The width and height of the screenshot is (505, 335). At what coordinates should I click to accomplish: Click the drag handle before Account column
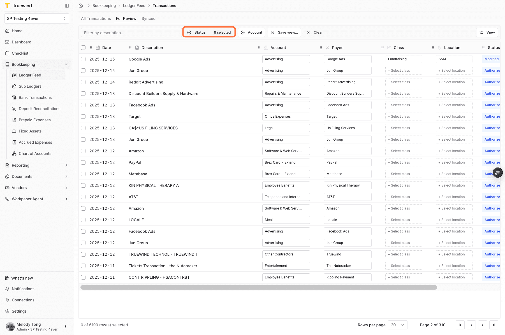coord(259,48)
